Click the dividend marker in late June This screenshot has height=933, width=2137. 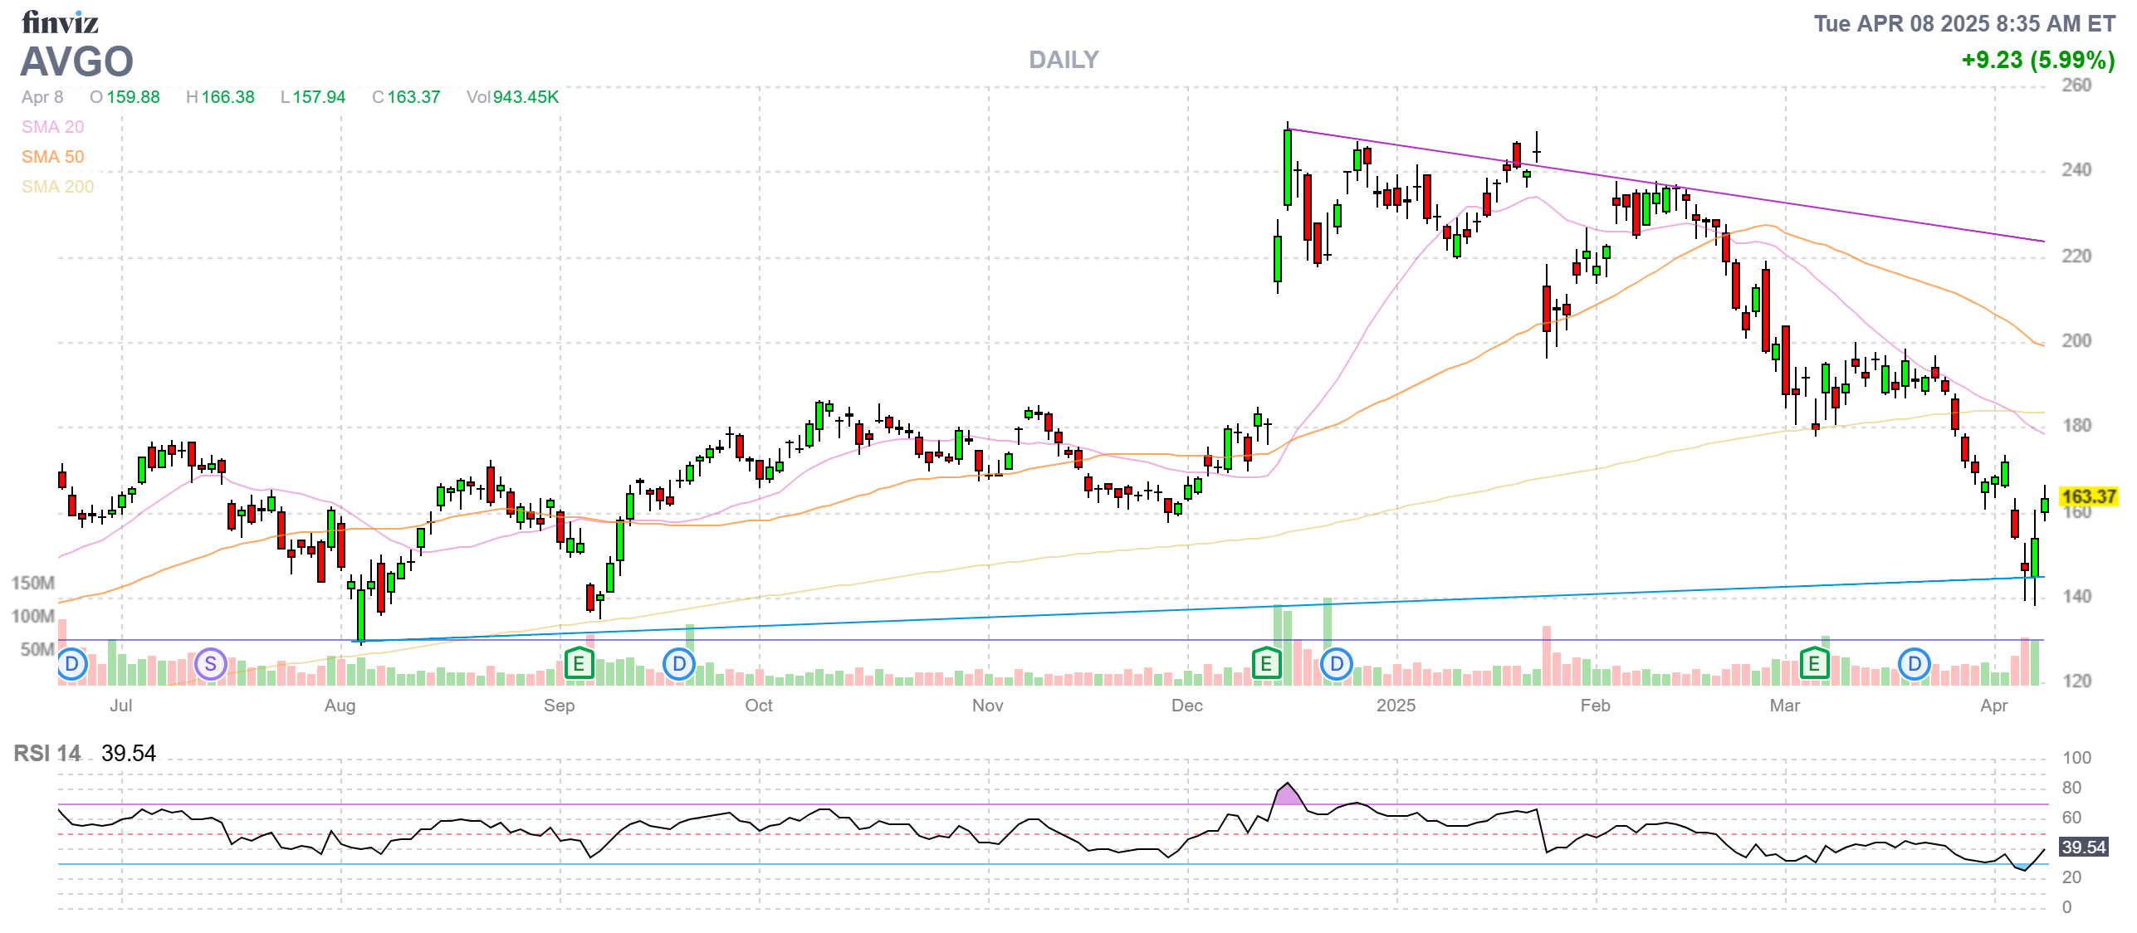pyautogui.click(x=72, y=664)
